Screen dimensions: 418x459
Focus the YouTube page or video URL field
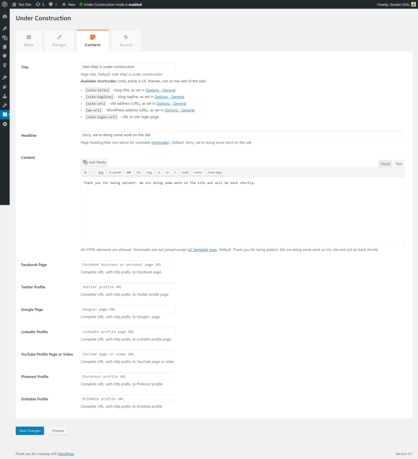pos(128,354)
